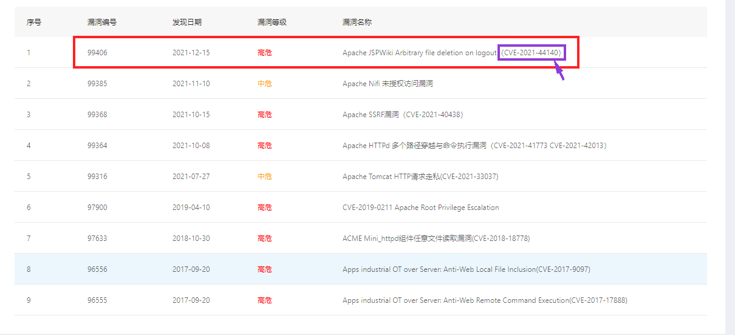735x335 pixels.
Task: Click 中危 level for entry 99385
Action: pyautogui.click(x=265, y=84)
